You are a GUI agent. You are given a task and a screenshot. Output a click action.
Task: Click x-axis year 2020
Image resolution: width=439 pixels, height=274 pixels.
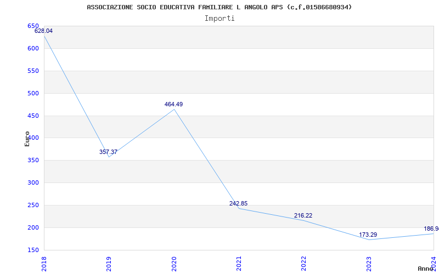tap(173, 264)
